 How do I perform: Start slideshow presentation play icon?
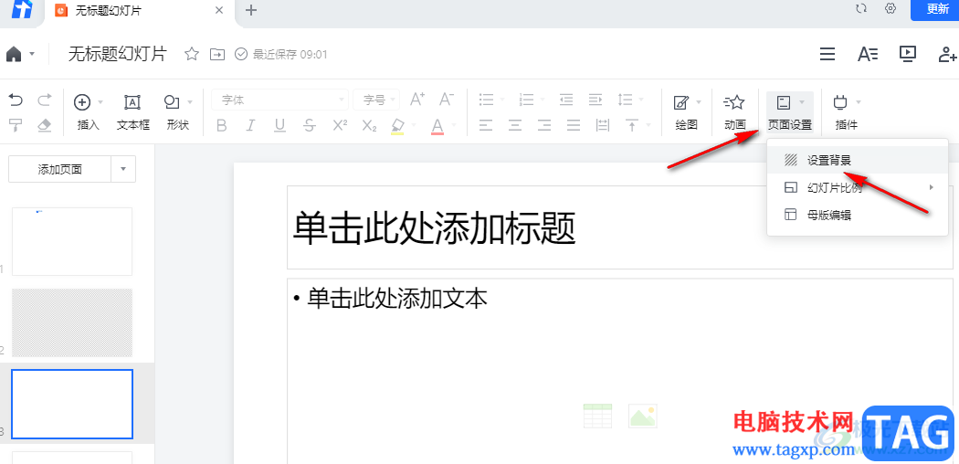[x=908, y=54]
